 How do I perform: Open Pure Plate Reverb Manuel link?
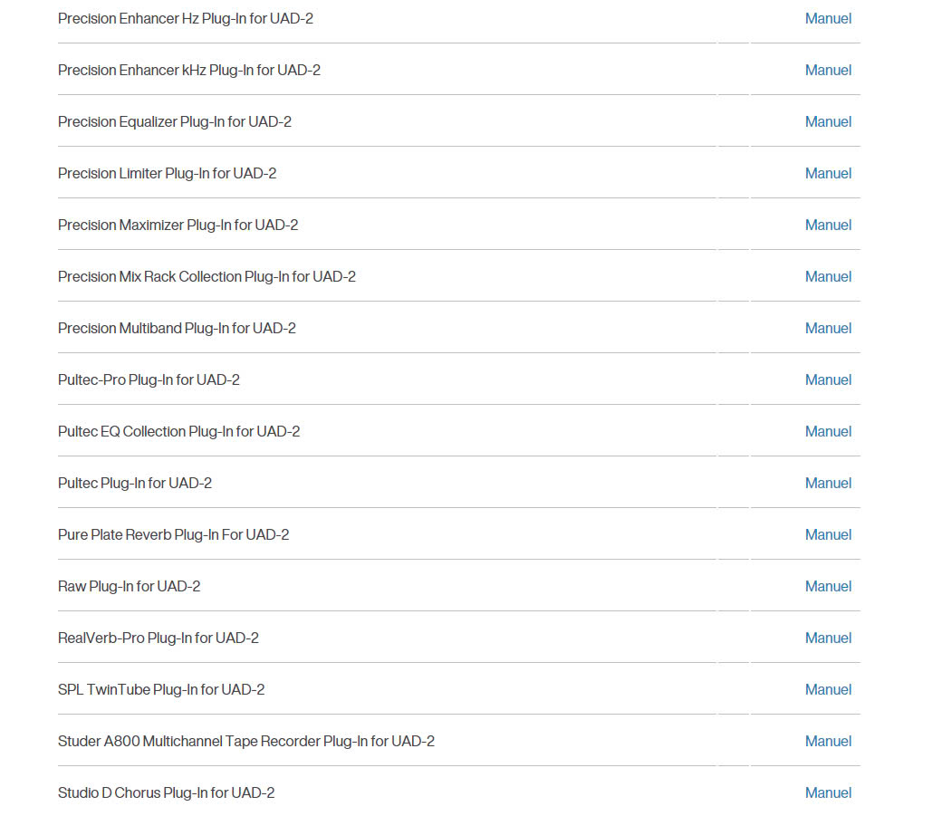[828, 534]
